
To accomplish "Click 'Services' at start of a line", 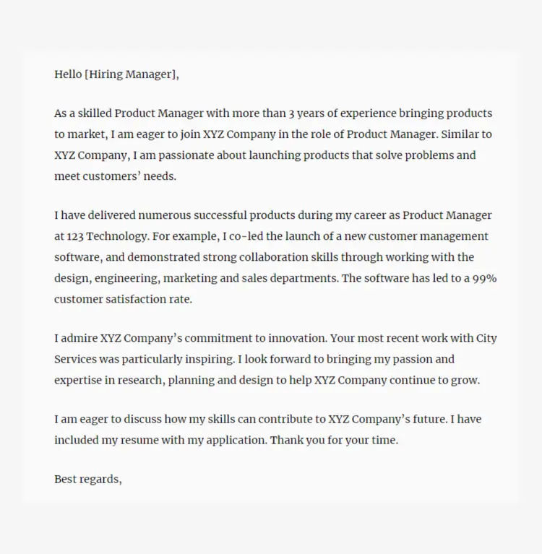I will [75, 359].
